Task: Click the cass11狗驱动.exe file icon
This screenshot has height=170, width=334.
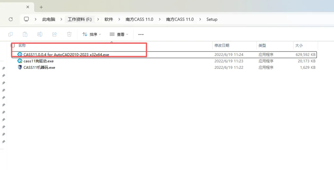Action: coord(20,61)
